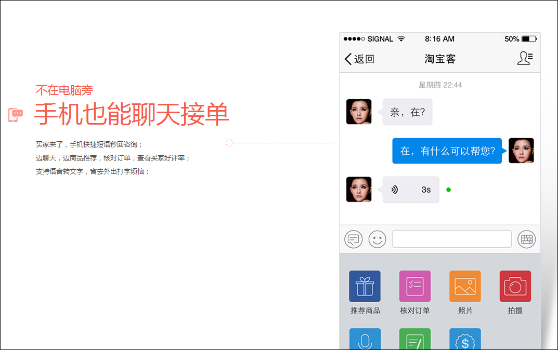The height and width of the screenshot is (350, 558).
Task: Tap the blue microphone icon
Action: click(x=365, y=340)
